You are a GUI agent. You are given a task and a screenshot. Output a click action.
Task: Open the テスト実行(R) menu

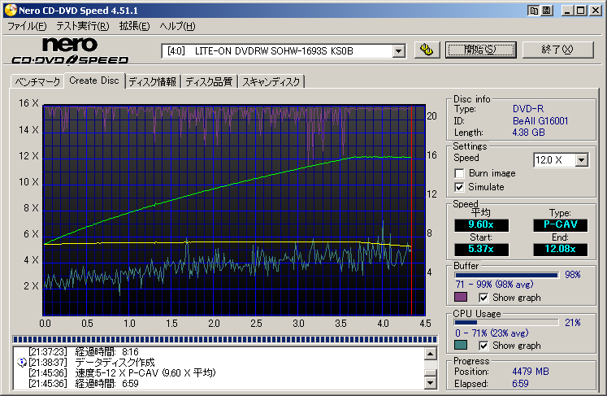pos(82,26)
